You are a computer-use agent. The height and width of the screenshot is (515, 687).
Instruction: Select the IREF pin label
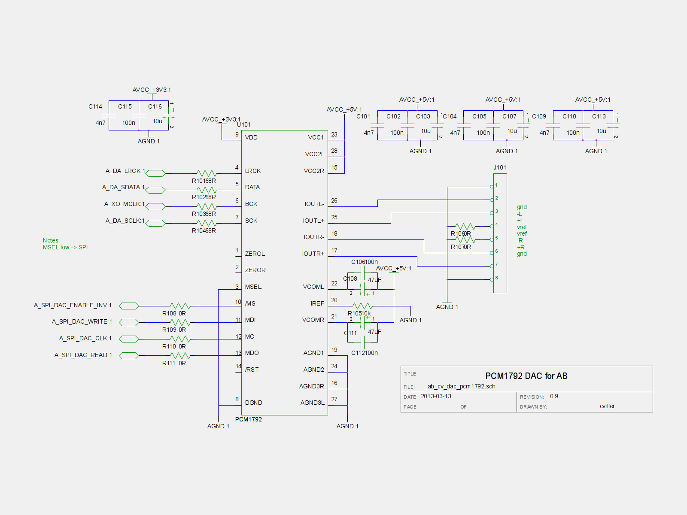317,303
